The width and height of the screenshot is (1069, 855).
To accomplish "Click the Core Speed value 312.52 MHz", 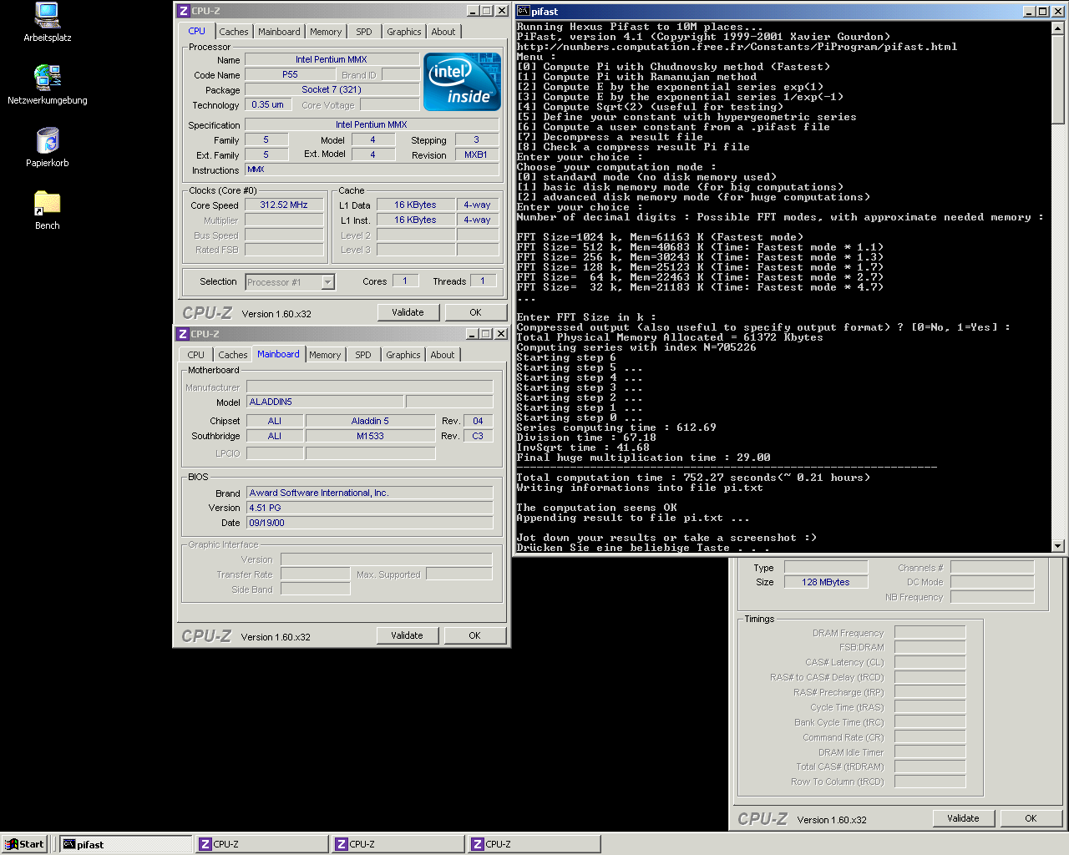I will pyautogui.click(x=284, y=205).
